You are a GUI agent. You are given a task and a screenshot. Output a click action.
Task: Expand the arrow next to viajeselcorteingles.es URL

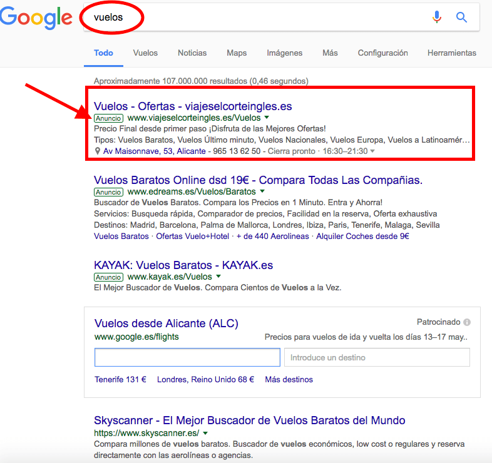[267, 118]
